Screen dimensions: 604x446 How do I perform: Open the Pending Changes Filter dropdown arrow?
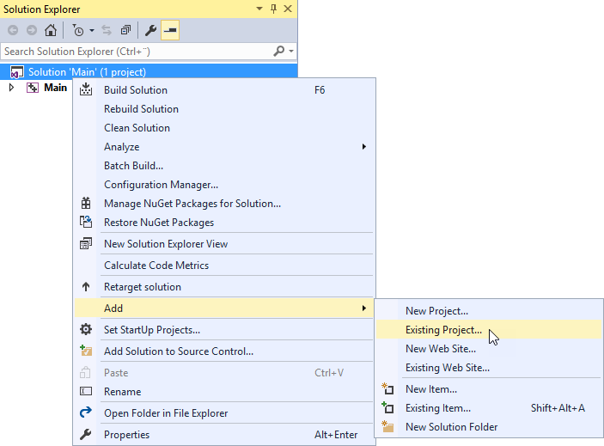tap(91, 30)
